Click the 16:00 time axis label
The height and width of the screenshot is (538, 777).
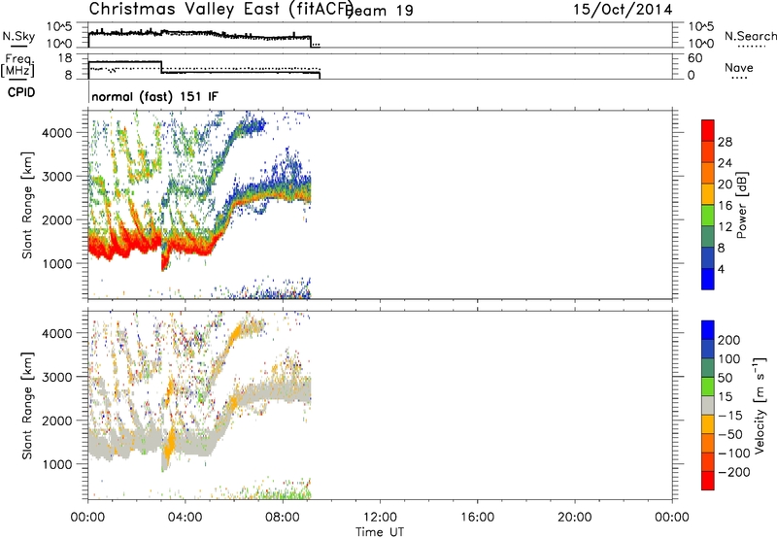pos(477,518)
